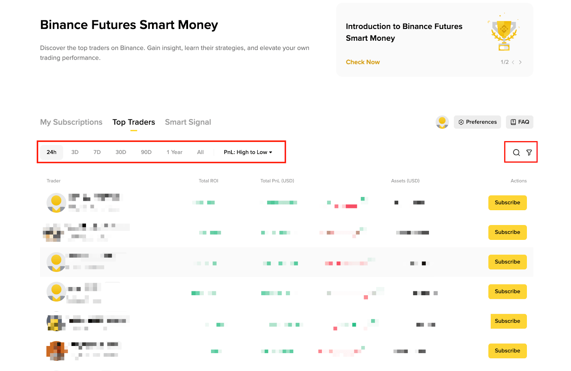Open the FAQ button

tap(520, 122)
